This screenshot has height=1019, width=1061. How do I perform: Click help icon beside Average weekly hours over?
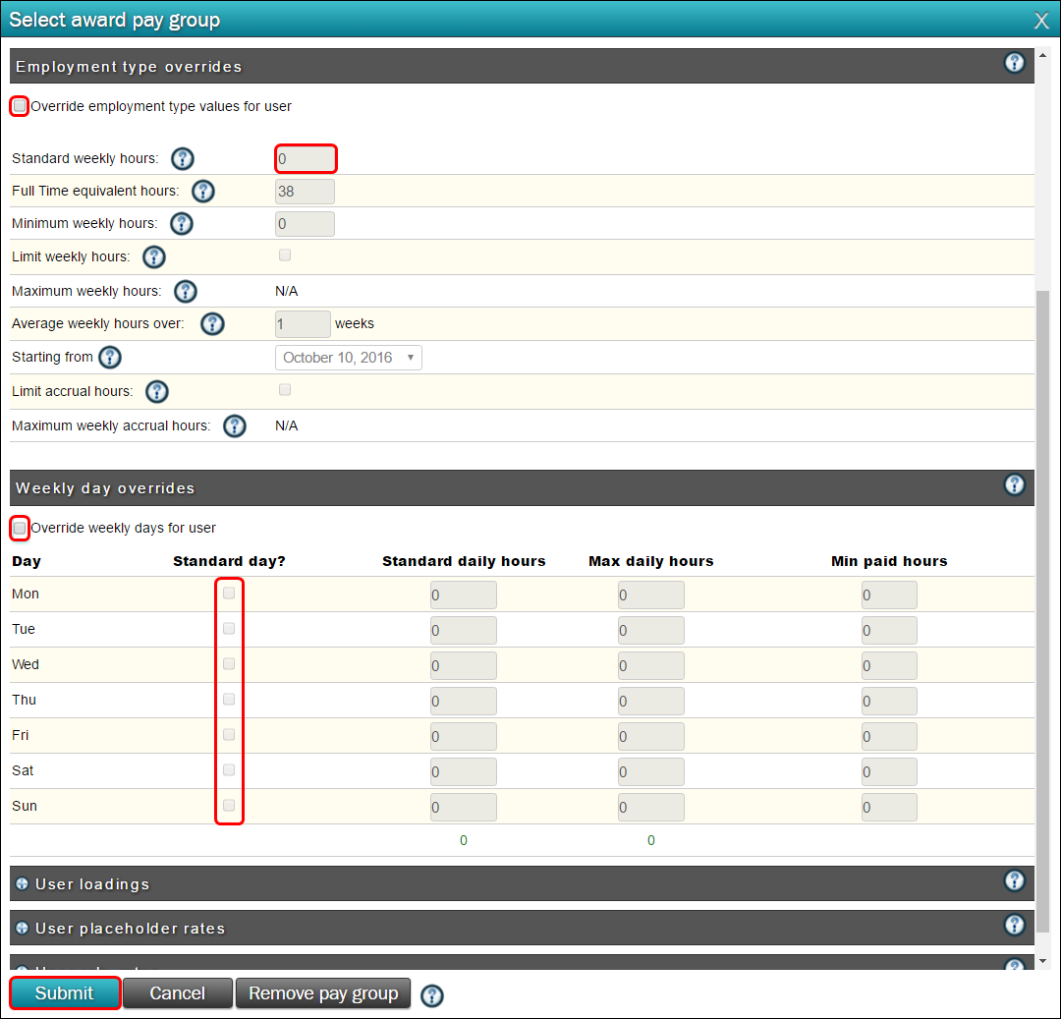click(212, 323)
